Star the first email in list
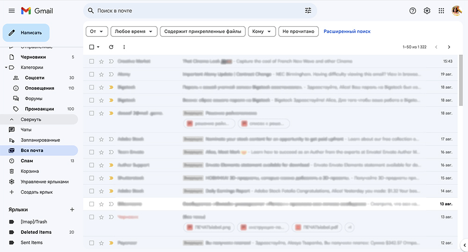 point(102,61)
